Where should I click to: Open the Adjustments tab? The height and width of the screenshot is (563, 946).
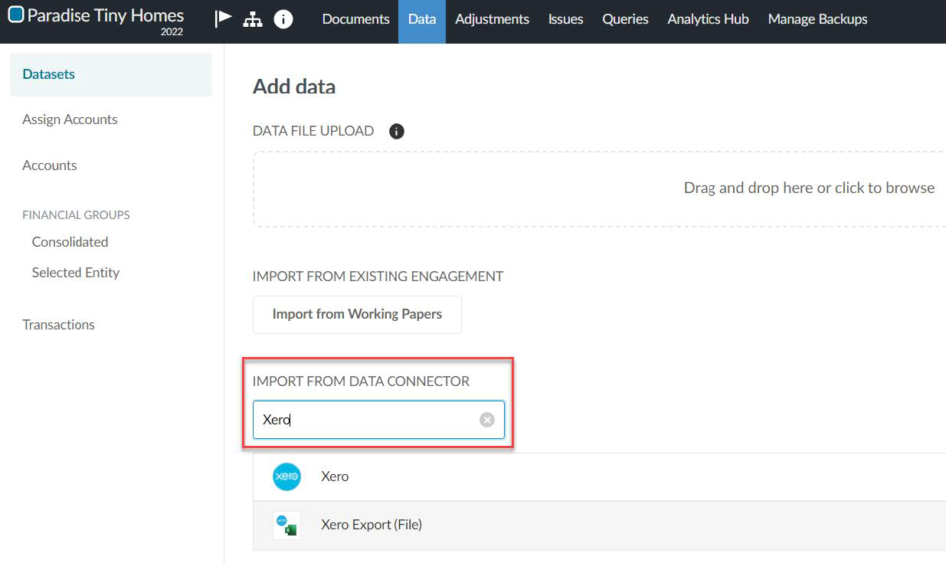[492, 19]
